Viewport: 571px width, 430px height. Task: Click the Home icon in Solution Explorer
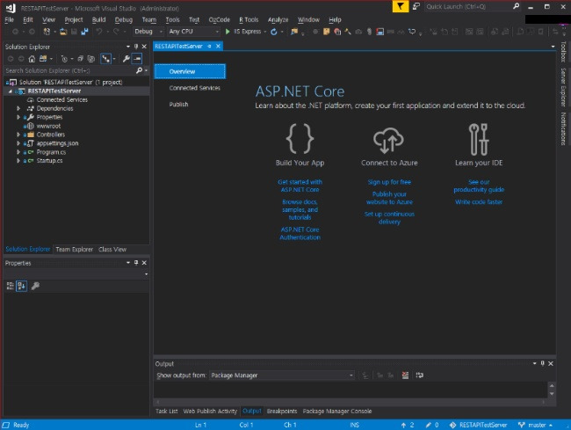click(x=32, y=59)
